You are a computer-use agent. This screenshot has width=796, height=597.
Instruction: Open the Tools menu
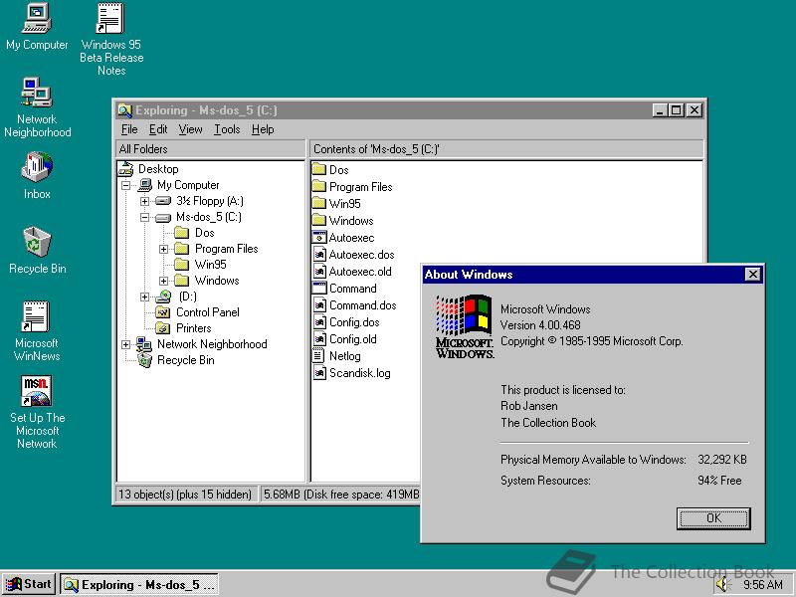tap(227, 129)
